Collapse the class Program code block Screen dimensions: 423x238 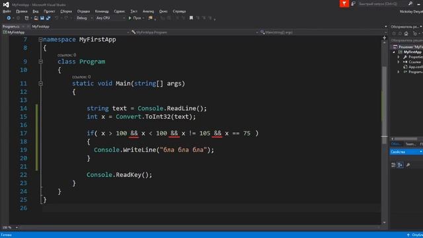(40, 61)
